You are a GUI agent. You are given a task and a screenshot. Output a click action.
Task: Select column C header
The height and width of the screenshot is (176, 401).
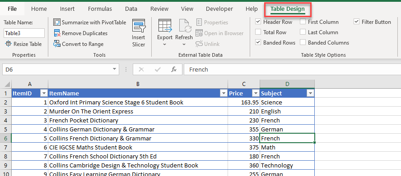244,84
